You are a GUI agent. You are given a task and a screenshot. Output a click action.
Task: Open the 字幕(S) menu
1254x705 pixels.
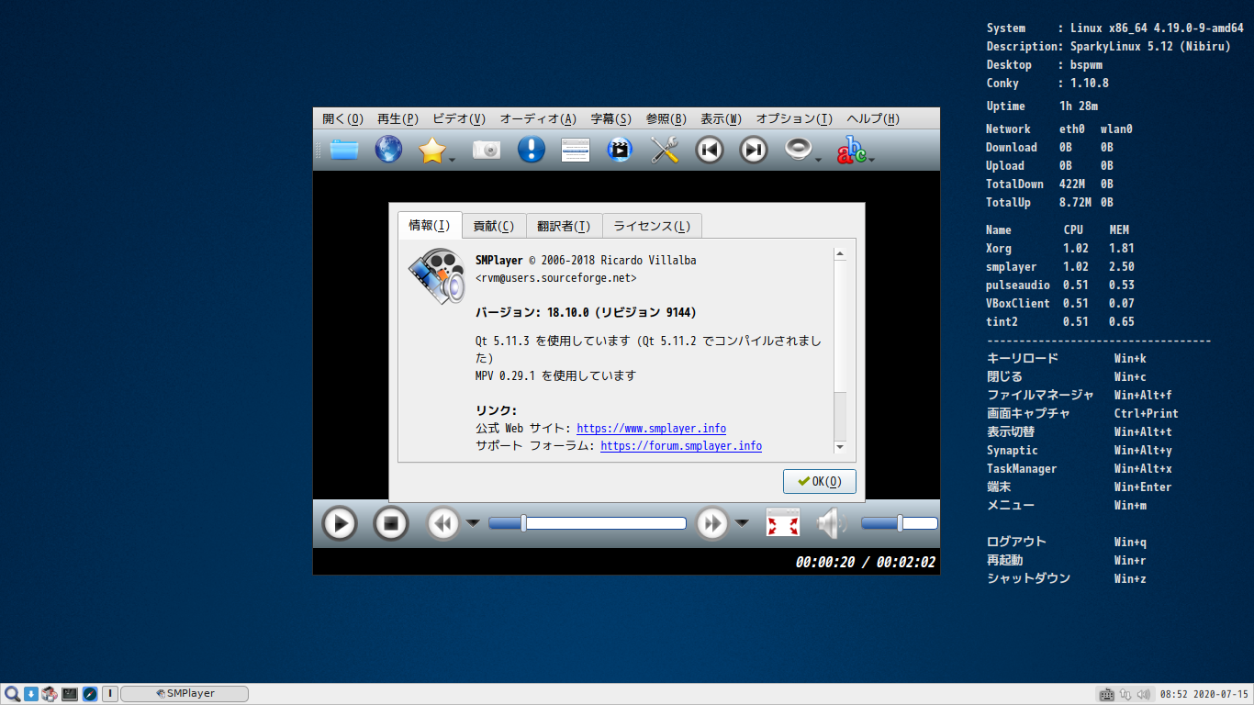coord(610,119)
